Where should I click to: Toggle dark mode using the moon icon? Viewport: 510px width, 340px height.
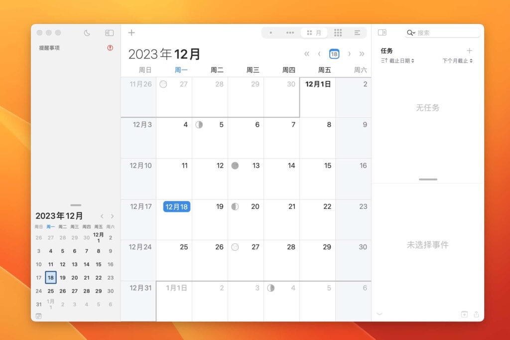point(88,32)
